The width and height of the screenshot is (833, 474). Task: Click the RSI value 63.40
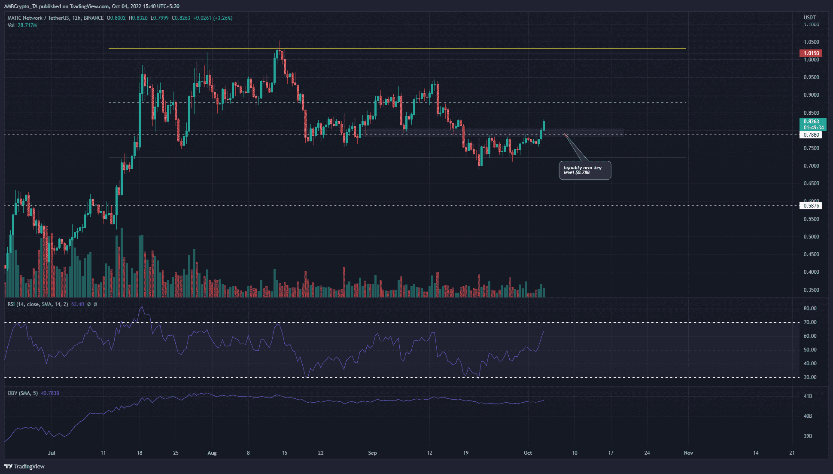[x=78, y=304]
